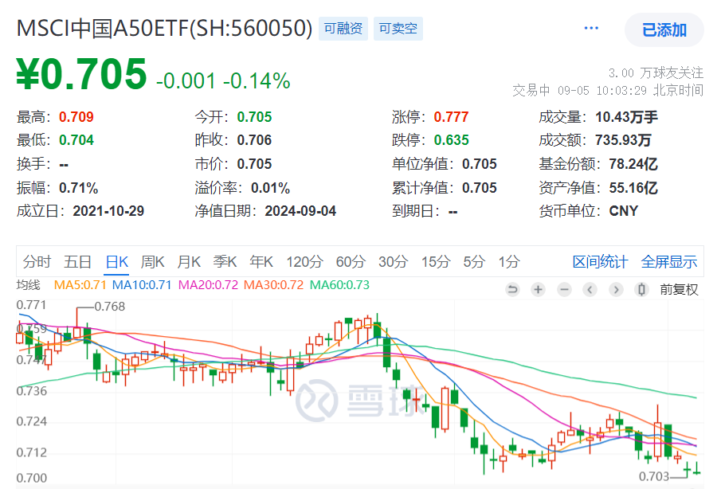Click the 已添加 watchlist button
Screen dimensions: 717x489
click(x=664, y=30)
